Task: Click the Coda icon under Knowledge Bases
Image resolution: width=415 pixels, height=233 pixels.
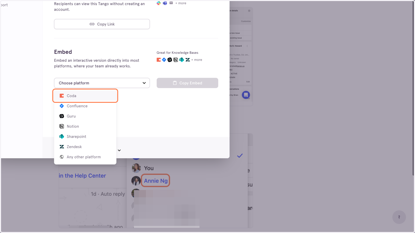Action: (159, 60)
